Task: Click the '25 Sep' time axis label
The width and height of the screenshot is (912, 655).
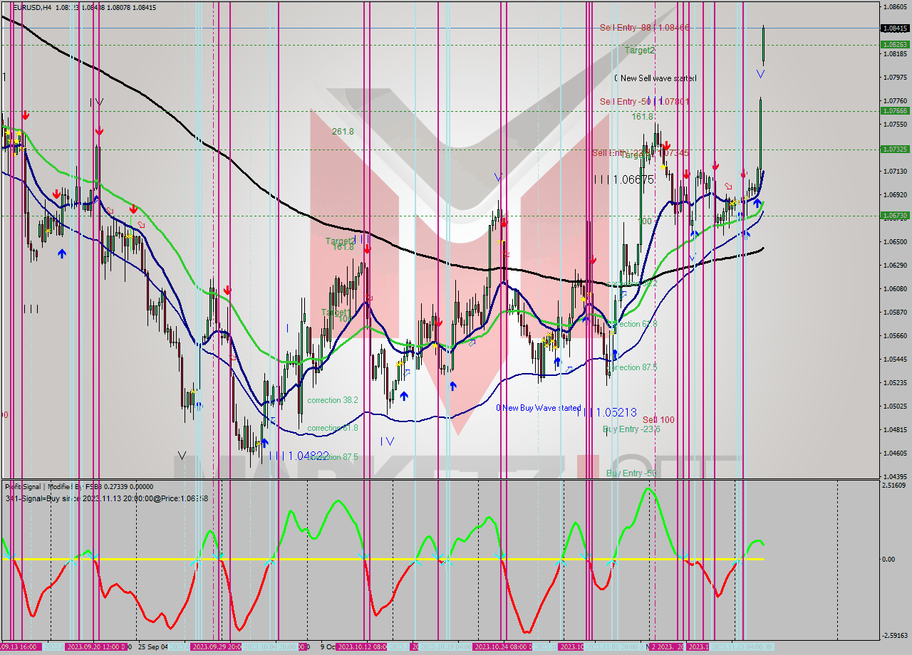Action: tap(152, 647)
